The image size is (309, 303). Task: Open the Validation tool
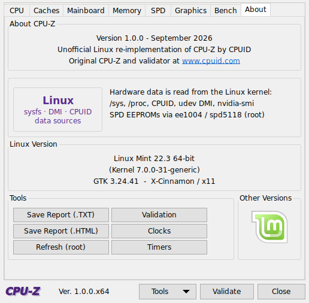coord(159,215)
